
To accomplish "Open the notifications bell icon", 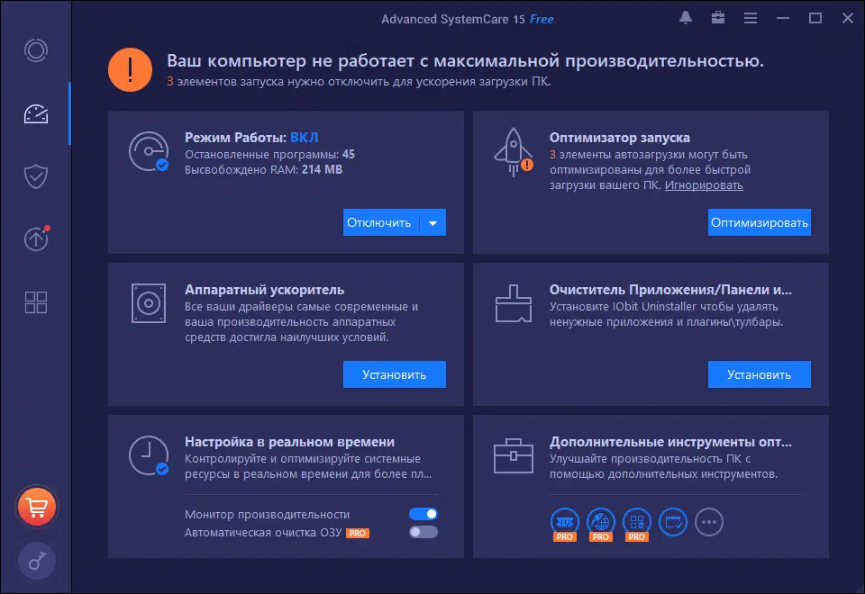I will [686, 18].
